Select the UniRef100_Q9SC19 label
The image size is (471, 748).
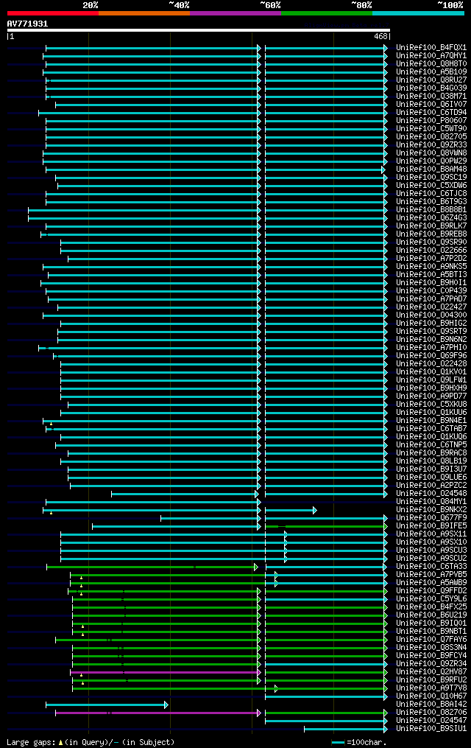(431, 178)
